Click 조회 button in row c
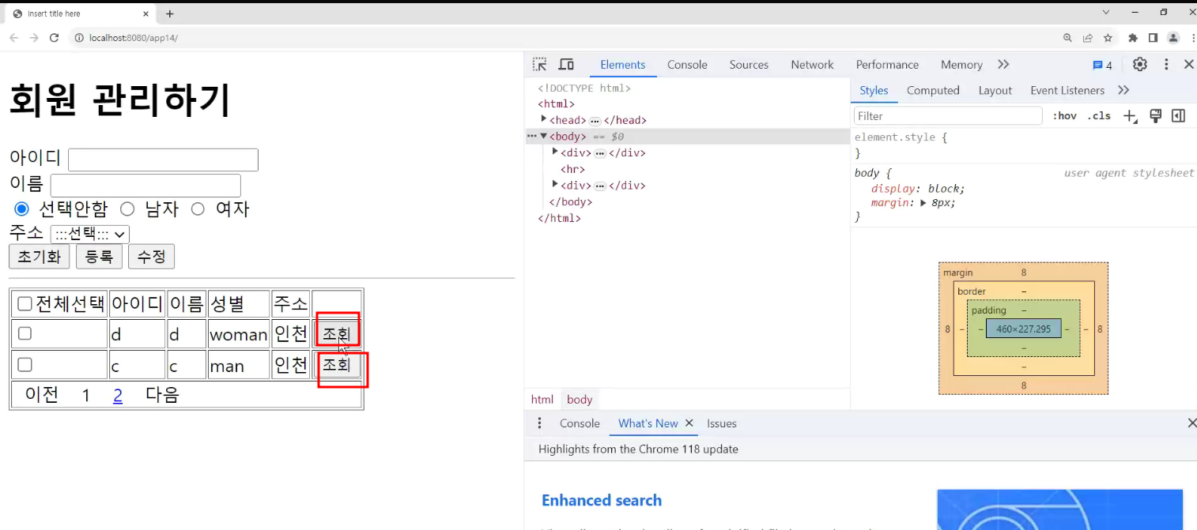The height and width of the screenshot is (530, 1197). pos(337,364)
